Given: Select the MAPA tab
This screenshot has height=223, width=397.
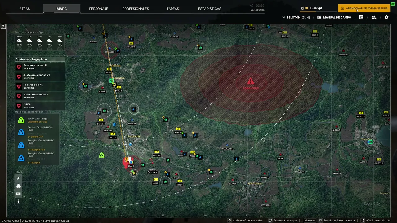Looking at the screenshot, I should point(62,9).
